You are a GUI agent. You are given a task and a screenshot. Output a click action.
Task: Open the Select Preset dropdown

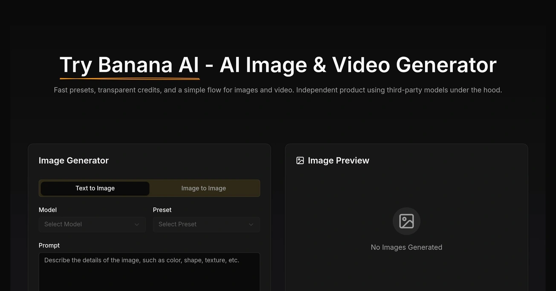tap(206, 224)
